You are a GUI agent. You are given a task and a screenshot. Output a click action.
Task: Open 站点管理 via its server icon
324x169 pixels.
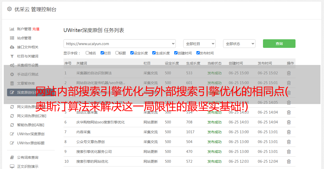[x=12, y=38]
